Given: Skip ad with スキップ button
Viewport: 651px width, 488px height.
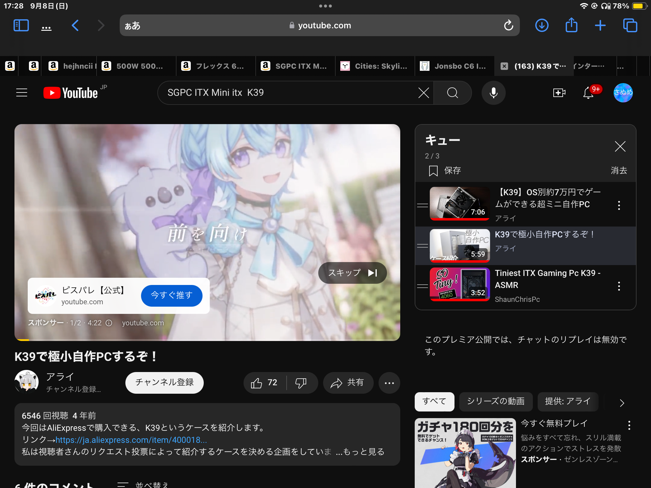Looking at the screenshot, I should (352, 273).
